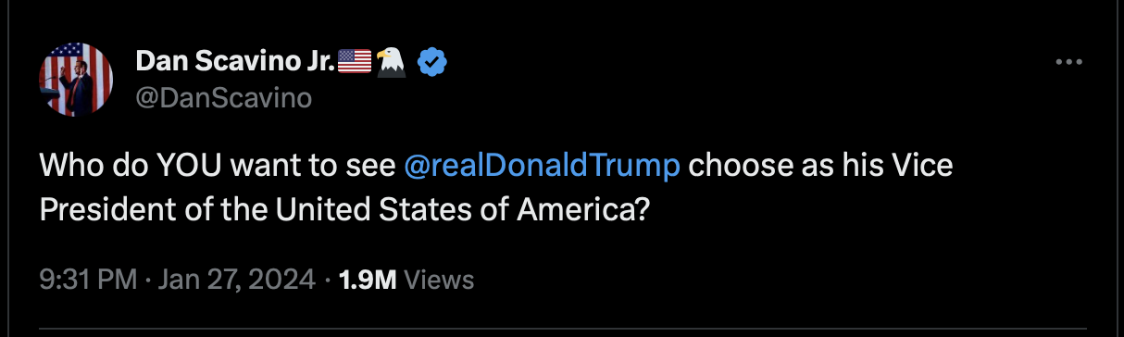Screen dimensions: 1124x337
Task: Click text "choose as his Vice"
Action: 820,167
